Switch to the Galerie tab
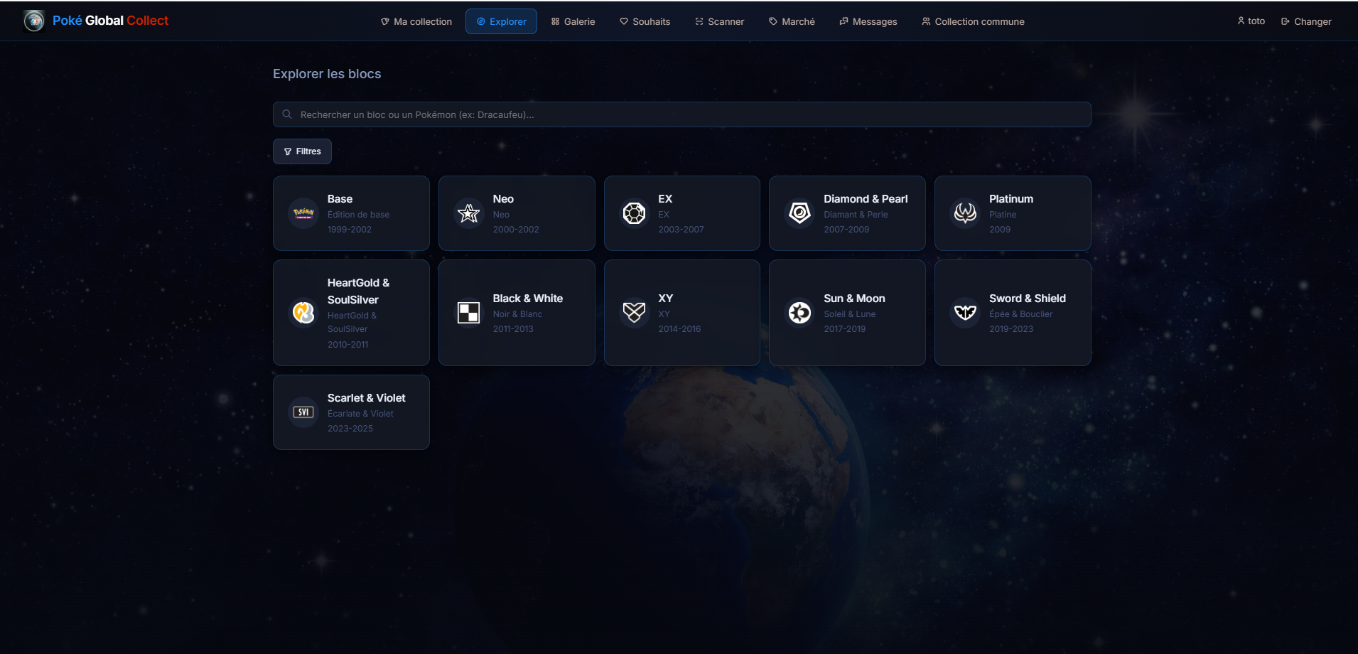1358x654 pixels. [x=573, y=21]
